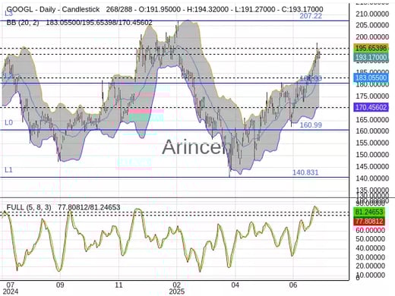Click the 210.00000 price axis label
Image resolution: width=395 pixels, height=296 pixels.
coord(372,14)
